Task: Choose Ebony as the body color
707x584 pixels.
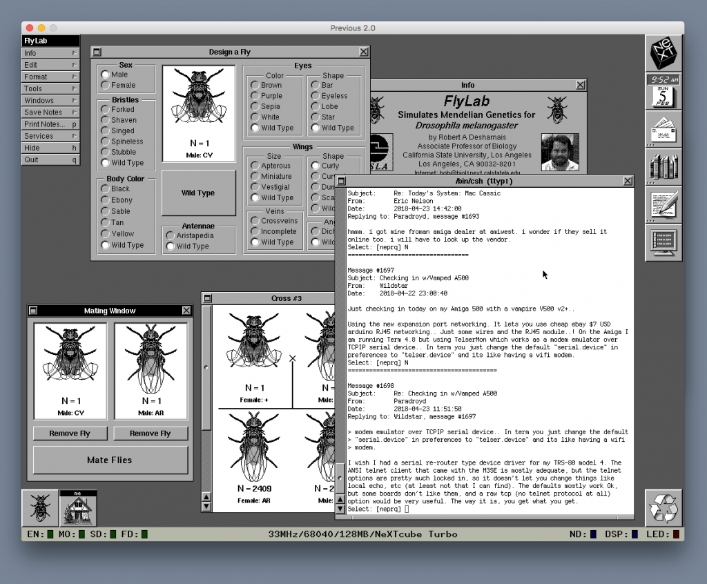Action: (105, 199)
